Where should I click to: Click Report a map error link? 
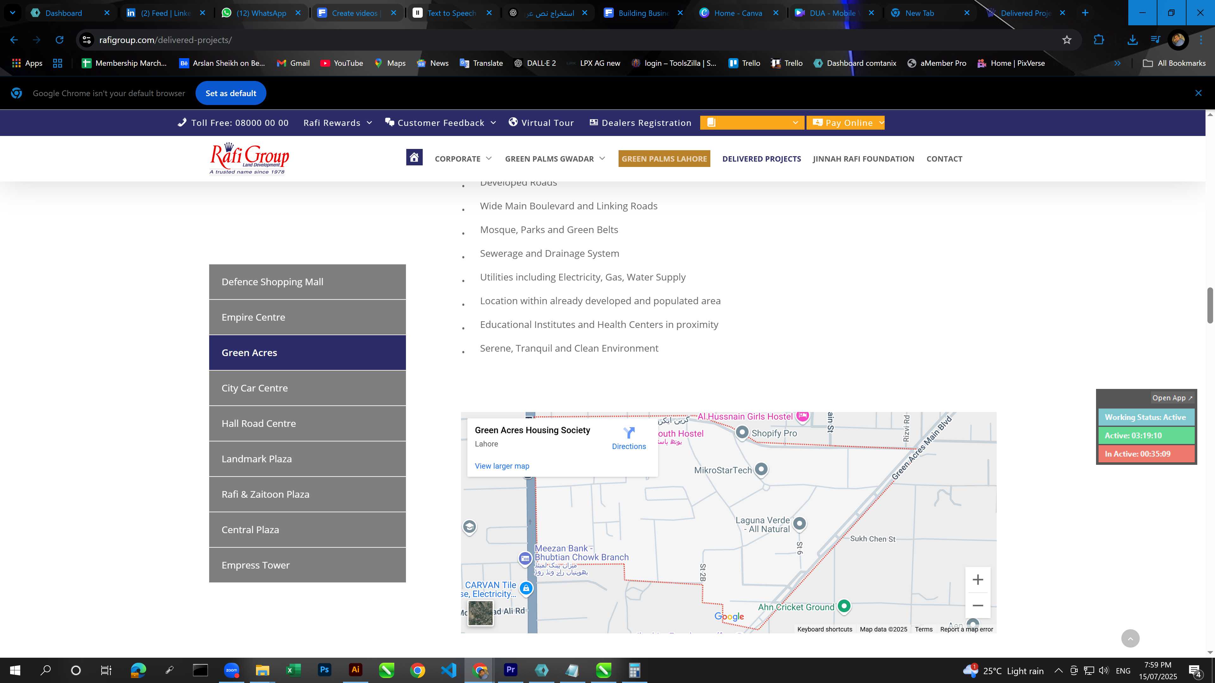[x=966, y=629]
